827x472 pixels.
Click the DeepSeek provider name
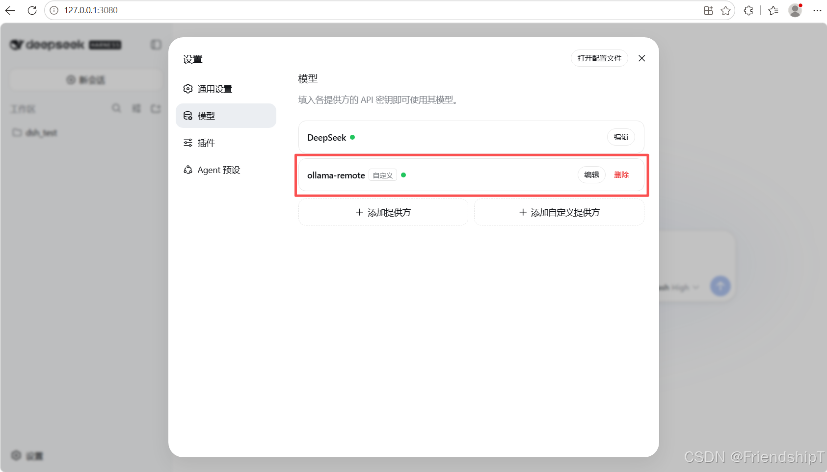click(x=326, y=137)
